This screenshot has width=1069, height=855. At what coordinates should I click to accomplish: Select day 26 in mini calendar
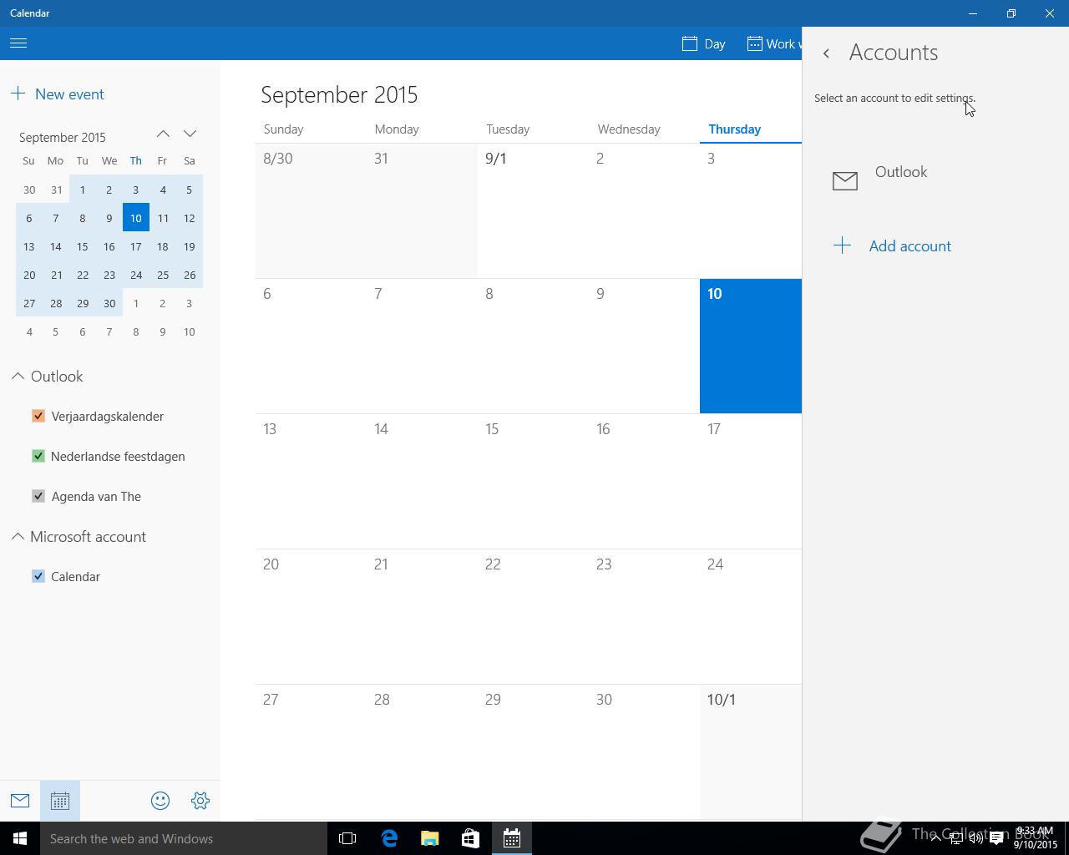190,275
